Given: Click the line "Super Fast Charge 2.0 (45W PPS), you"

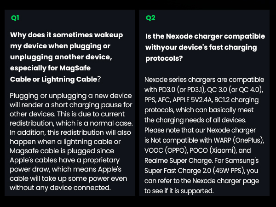Looking at the screenshot, I should (201, 171).
